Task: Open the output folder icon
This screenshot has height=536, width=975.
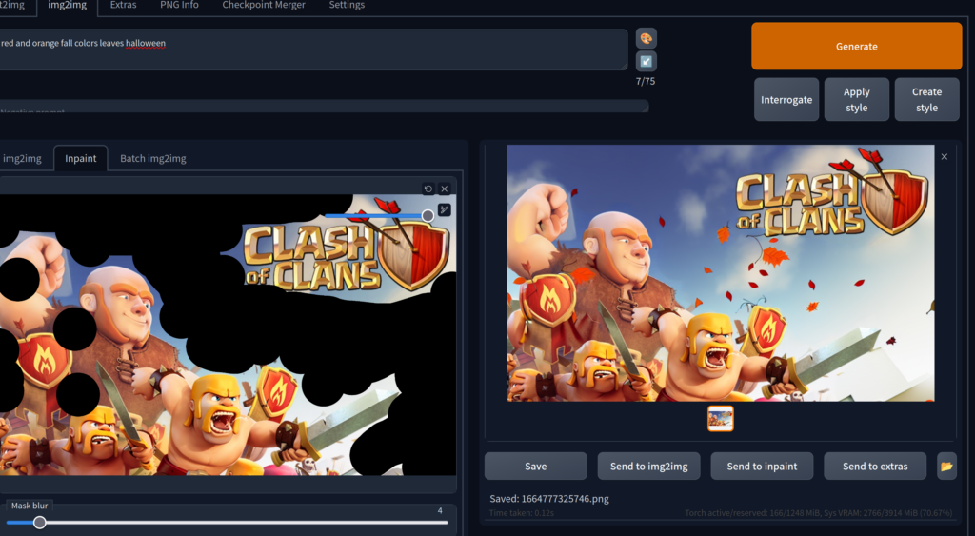Action: click(946, 467)
